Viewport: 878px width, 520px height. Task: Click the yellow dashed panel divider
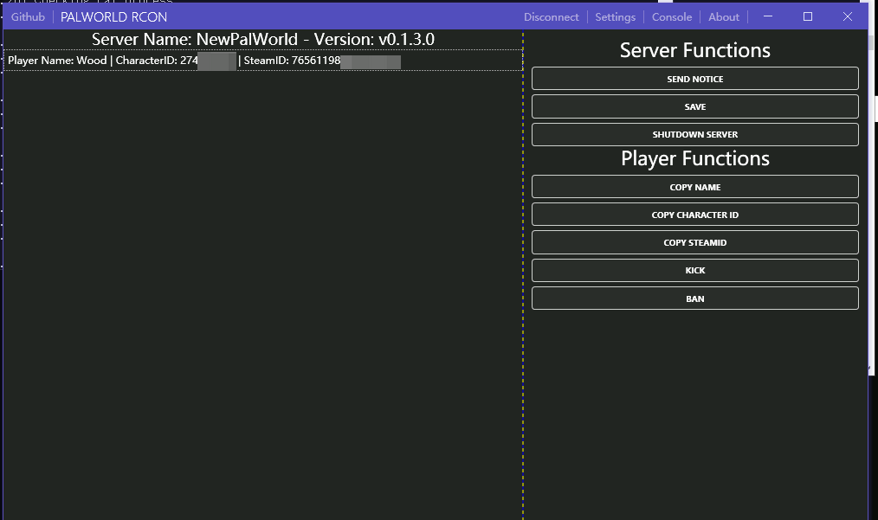(x=523, y=275)
